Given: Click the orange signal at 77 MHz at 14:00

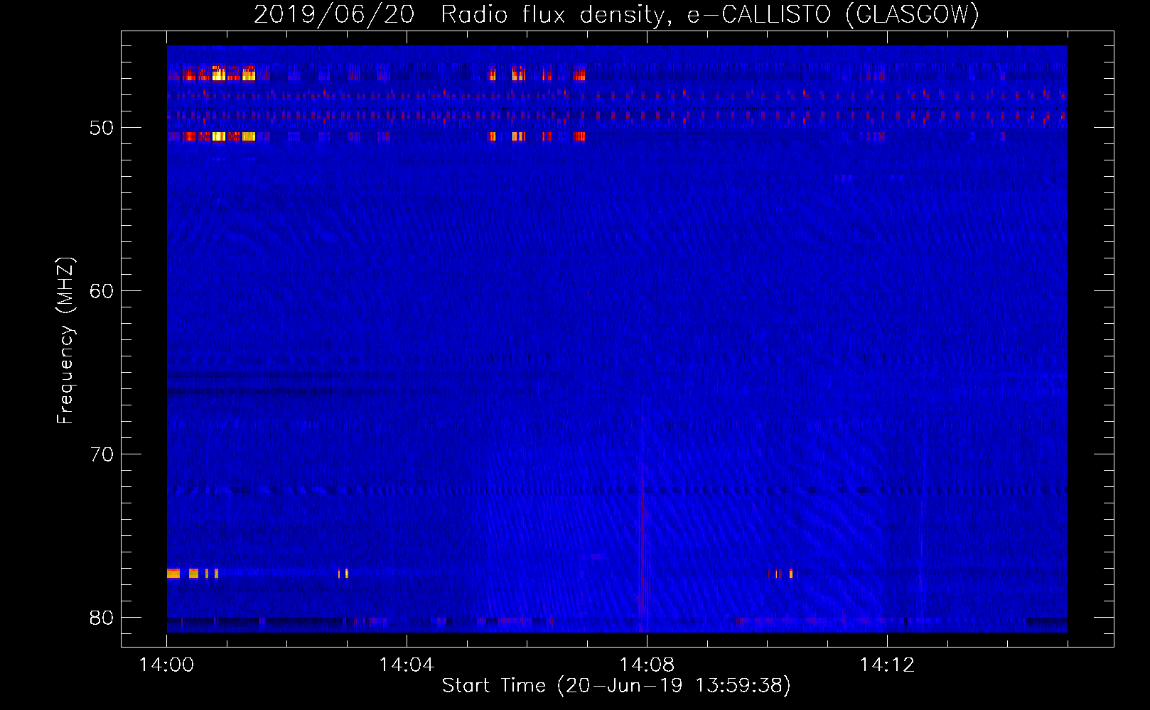Looking at the screenshot, I should coord(173,573).
